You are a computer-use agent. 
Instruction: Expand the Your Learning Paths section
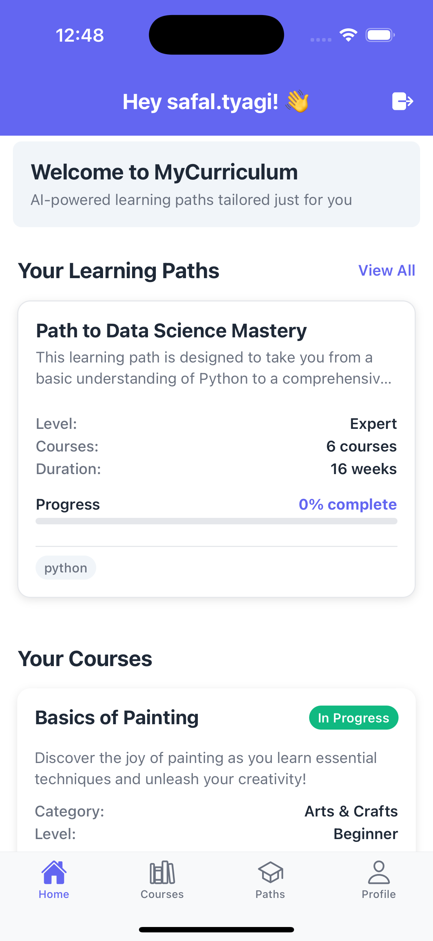119,270
